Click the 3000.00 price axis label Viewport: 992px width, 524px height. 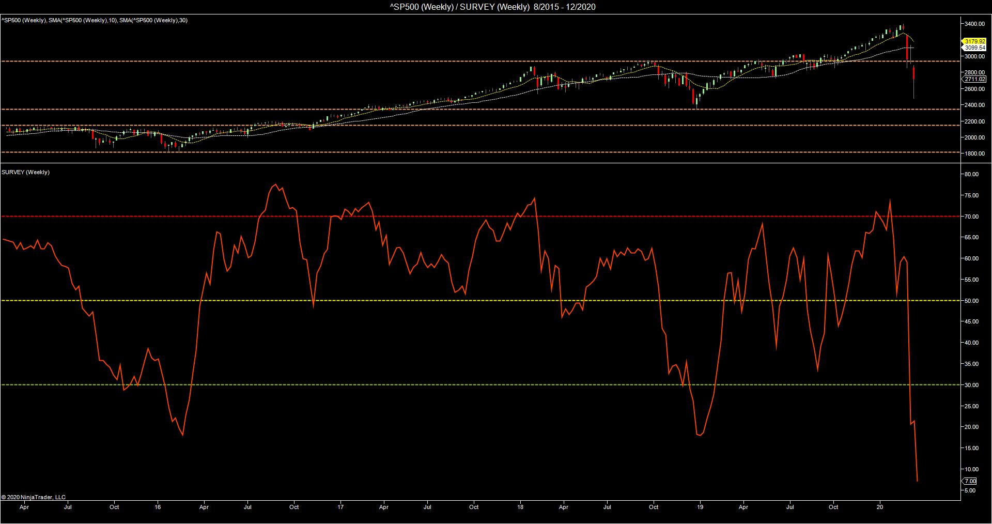(x=974, y=56)
